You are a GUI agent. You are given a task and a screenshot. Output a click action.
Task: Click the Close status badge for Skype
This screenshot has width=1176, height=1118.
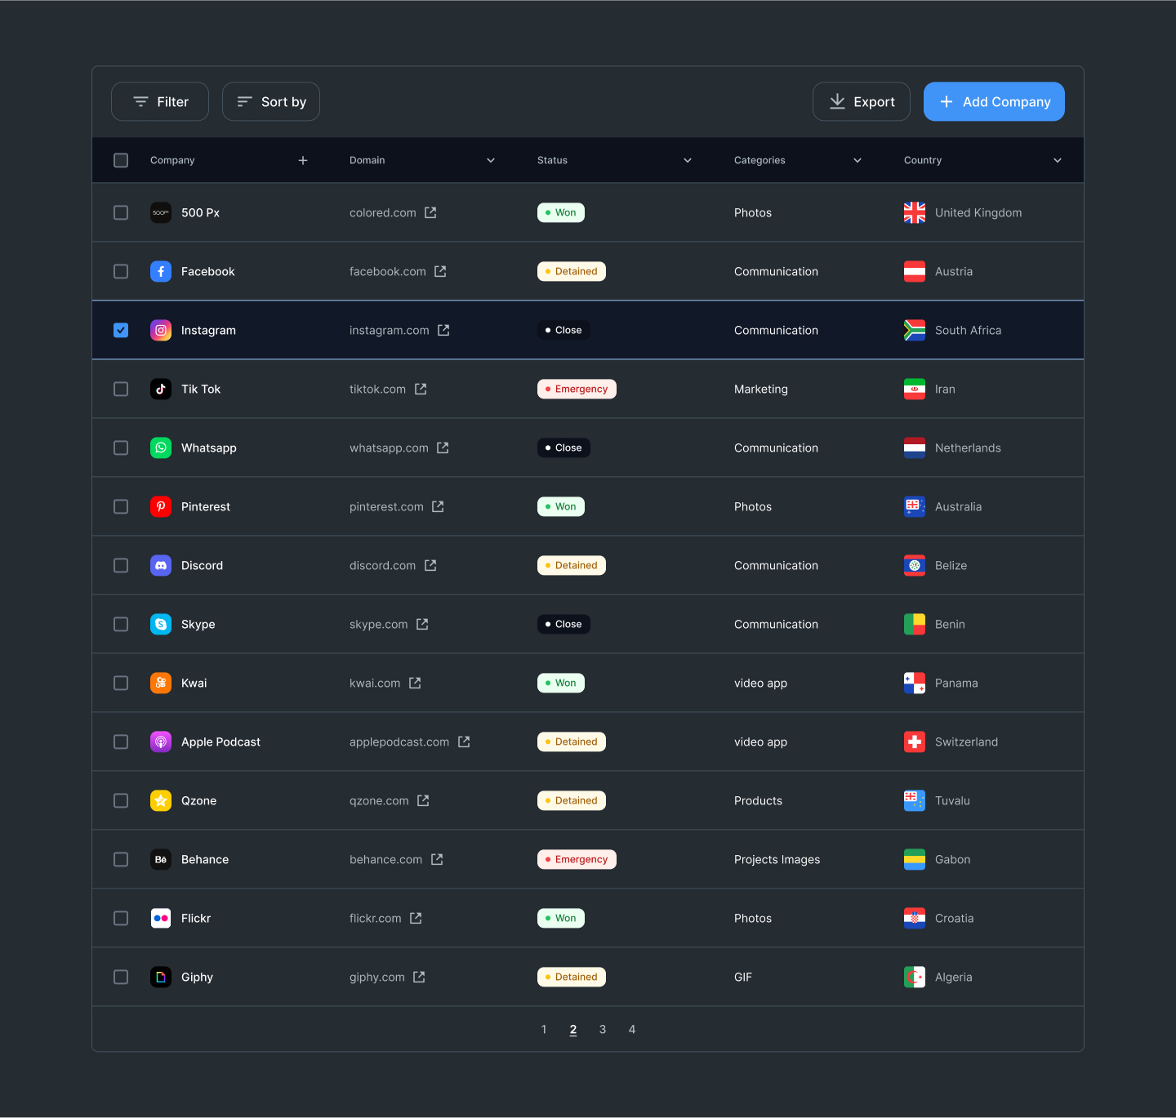coord(563,624)
